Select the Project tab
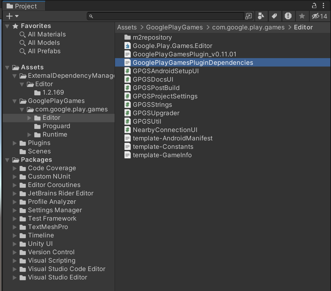Viewport: 331px width, 291px height. [x=24, y=6]
